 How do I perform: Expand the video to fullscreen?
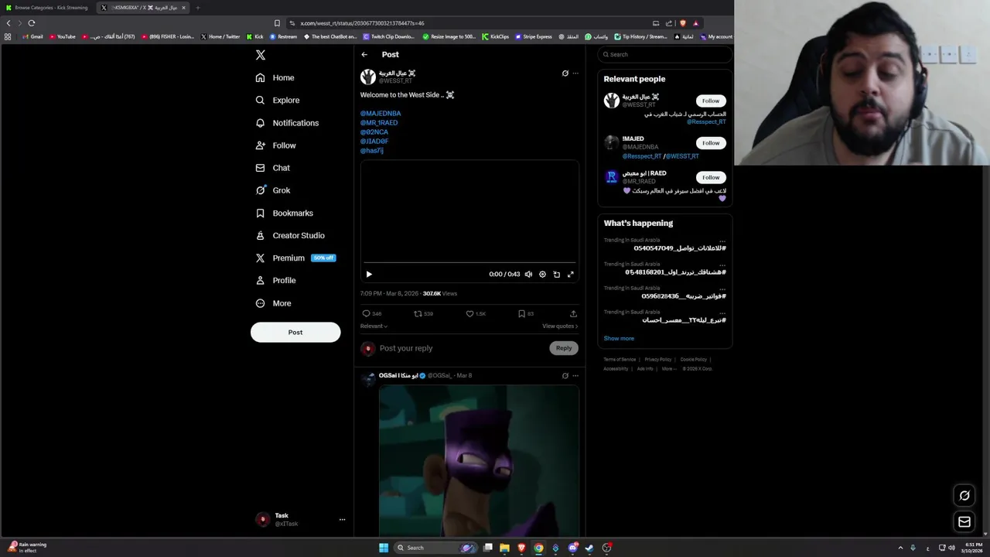pyautogui.click(x=570, y=274)
